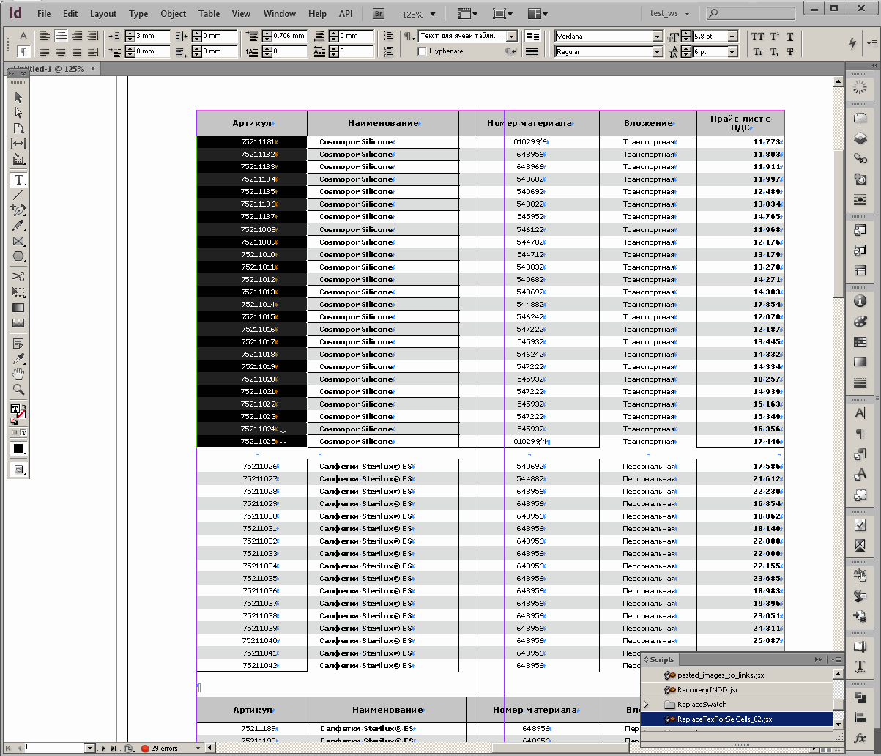
Task: Open the test_ws workspace switcher
Action: [x=671, y=13]
